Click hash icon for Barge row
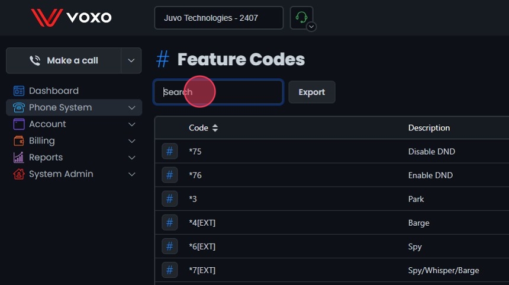This screenshot has width=509, height=285. [170, 223]
